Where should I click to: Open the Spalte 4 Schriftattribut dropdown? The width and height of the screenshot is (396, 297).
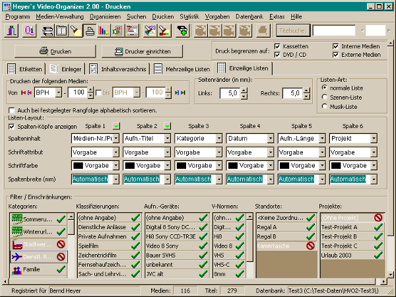pyautogui.click(x=271, y=152)
